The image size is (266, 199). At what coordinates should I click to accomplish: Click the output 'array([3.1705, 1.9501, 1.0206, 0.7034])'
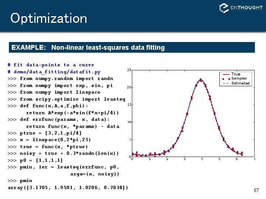[68, 188]
